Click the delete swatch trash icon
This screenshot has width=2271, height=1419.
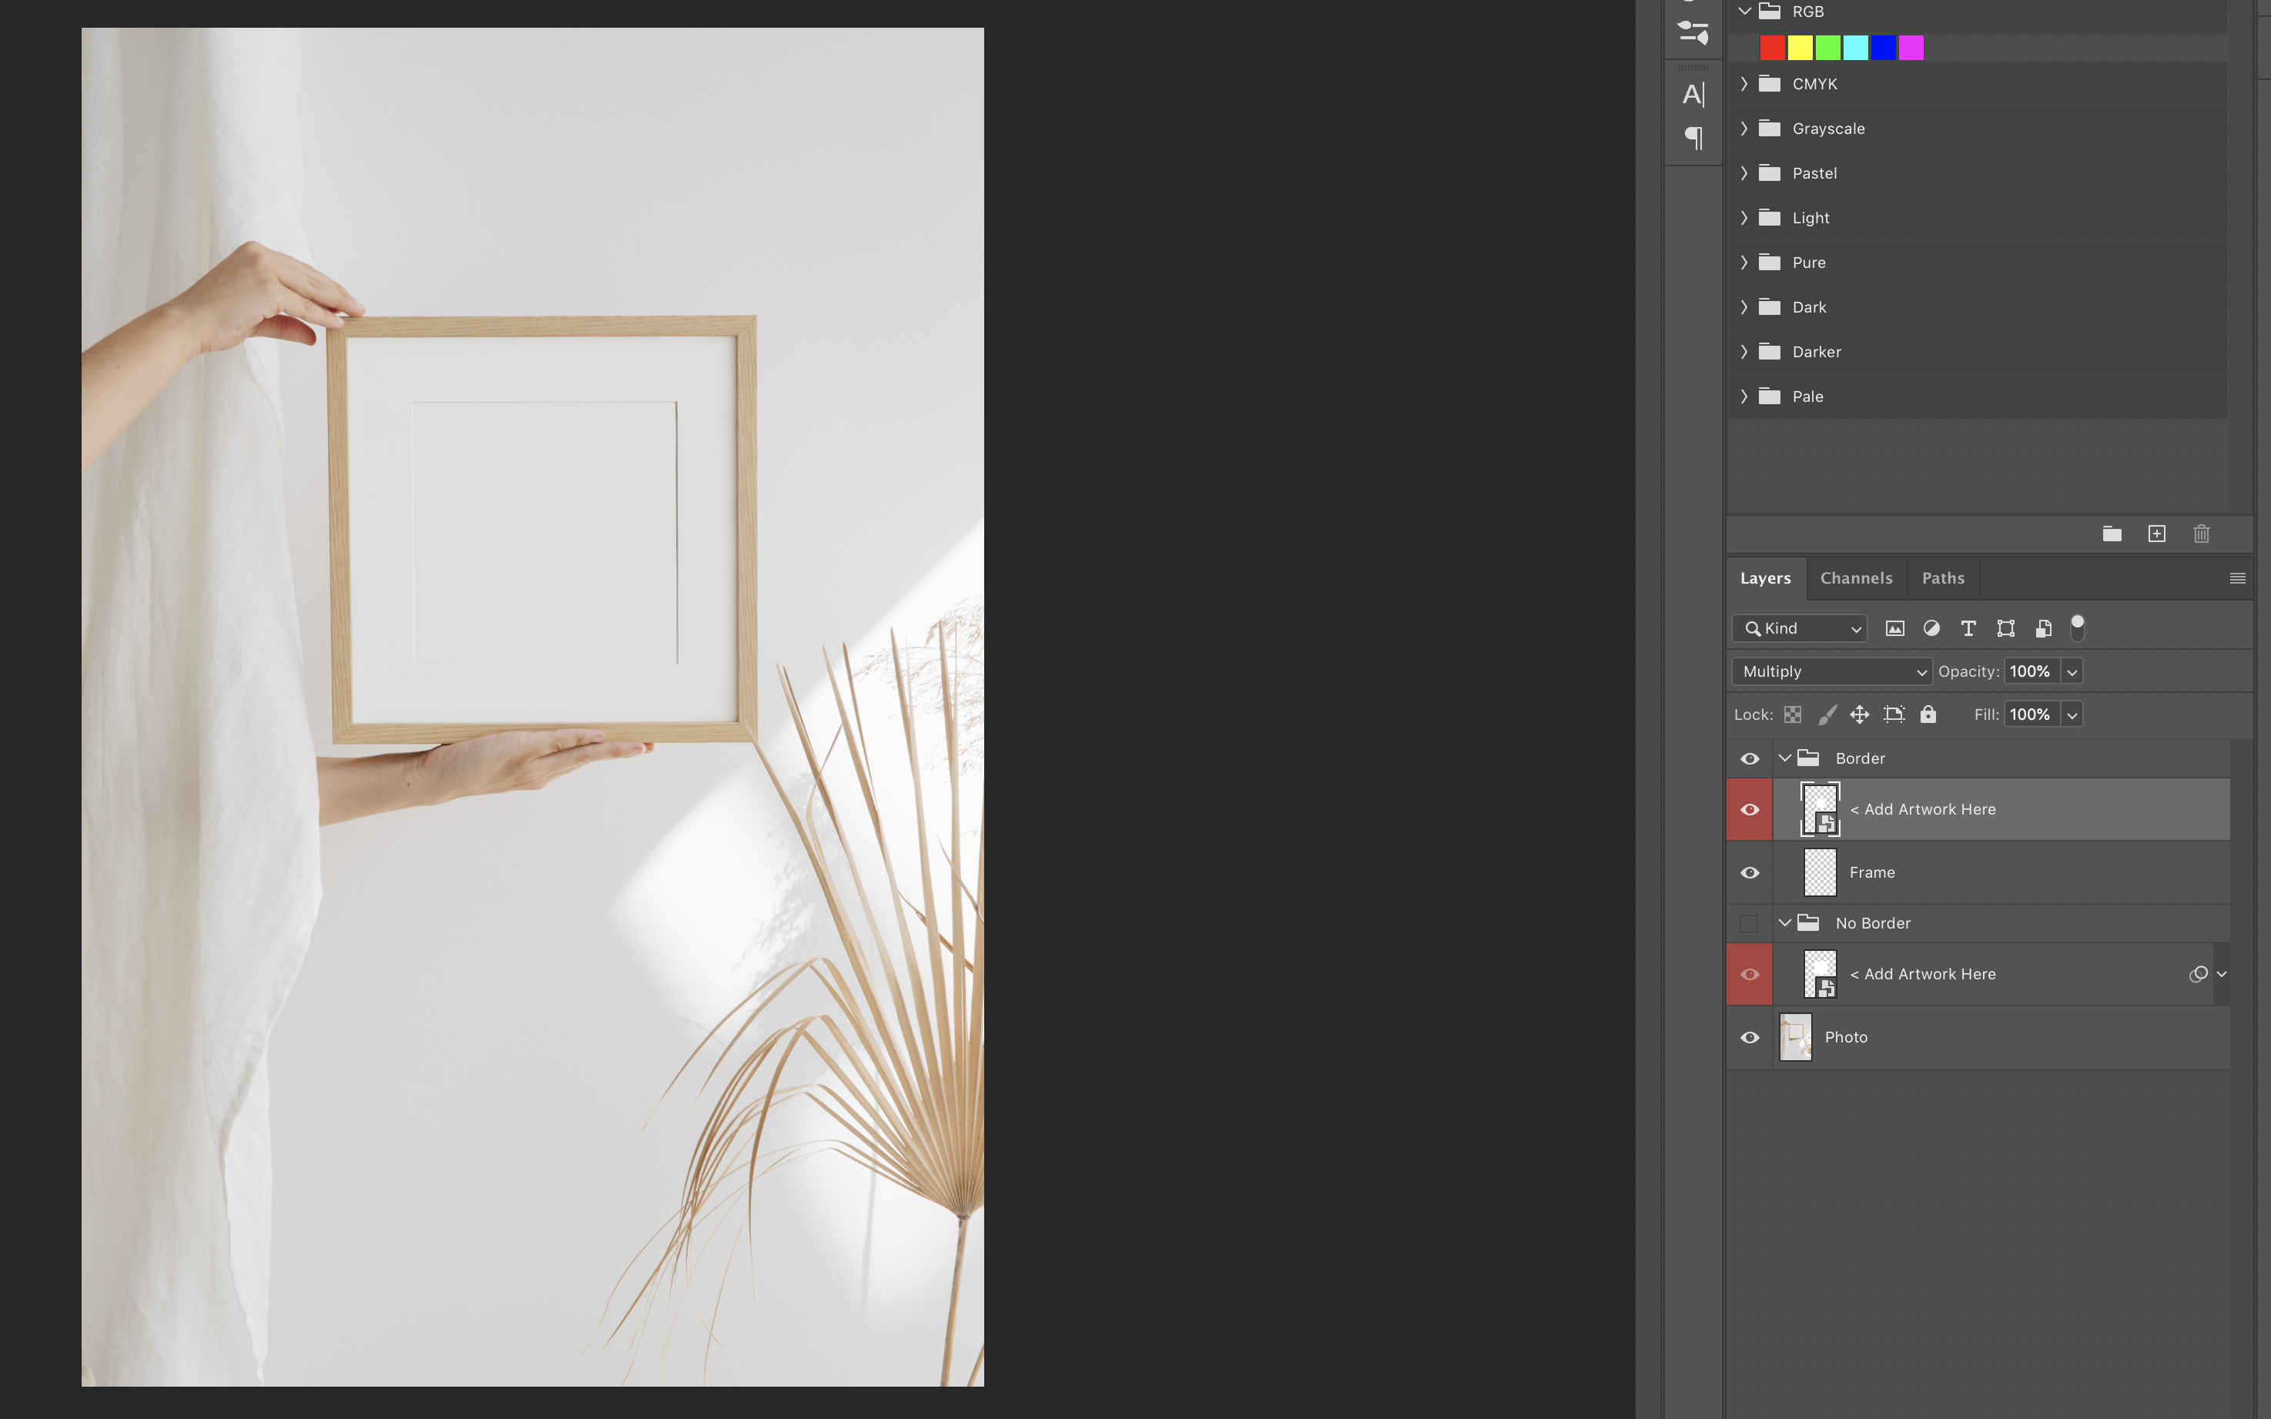(x=2201, y=534)
